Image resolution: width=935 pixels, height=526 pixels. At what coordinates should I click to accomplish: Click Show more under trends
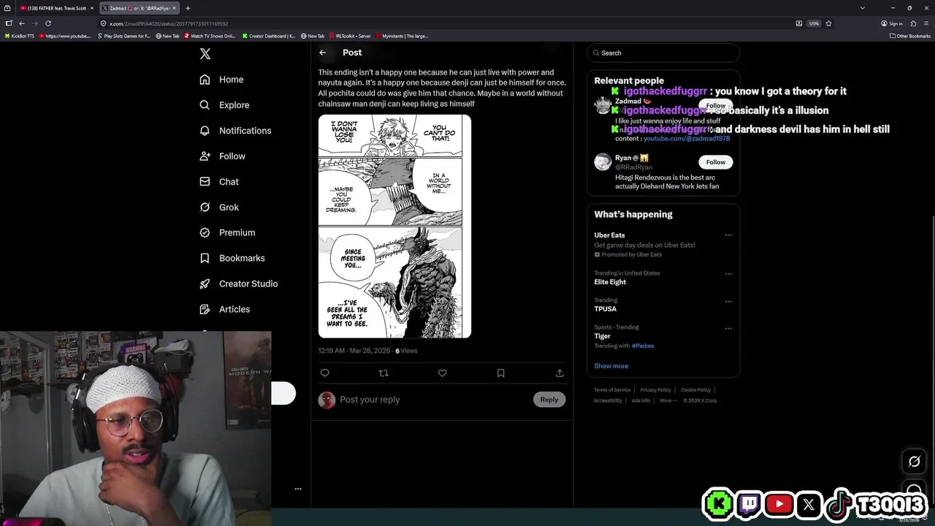[611, 366]
